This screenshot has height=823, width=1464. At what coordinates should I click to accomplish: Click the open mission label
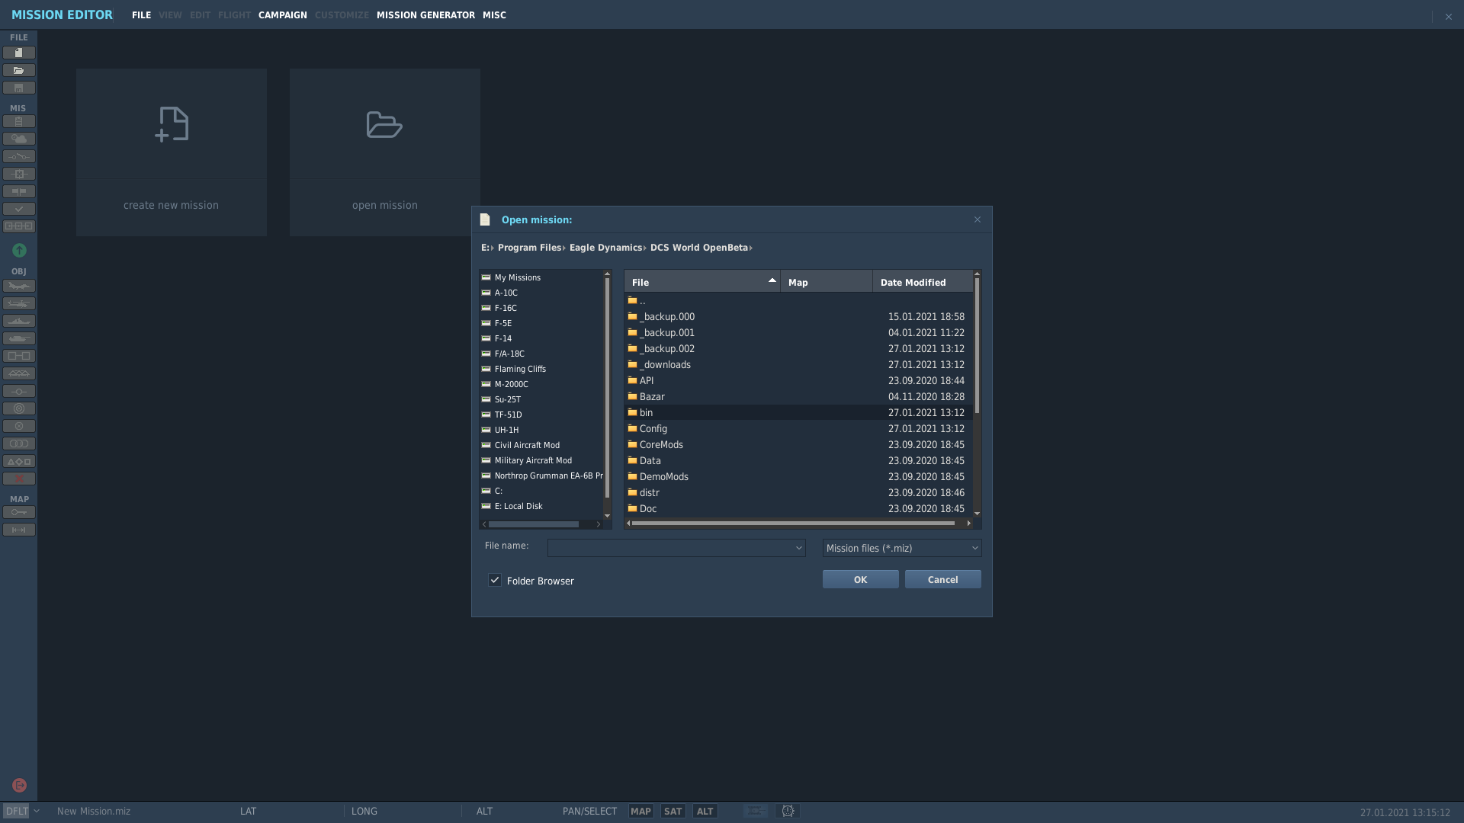pos(384,205)
